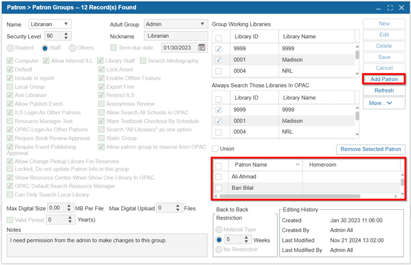
Task: Click the Cancel button
Action: (384, 68)
